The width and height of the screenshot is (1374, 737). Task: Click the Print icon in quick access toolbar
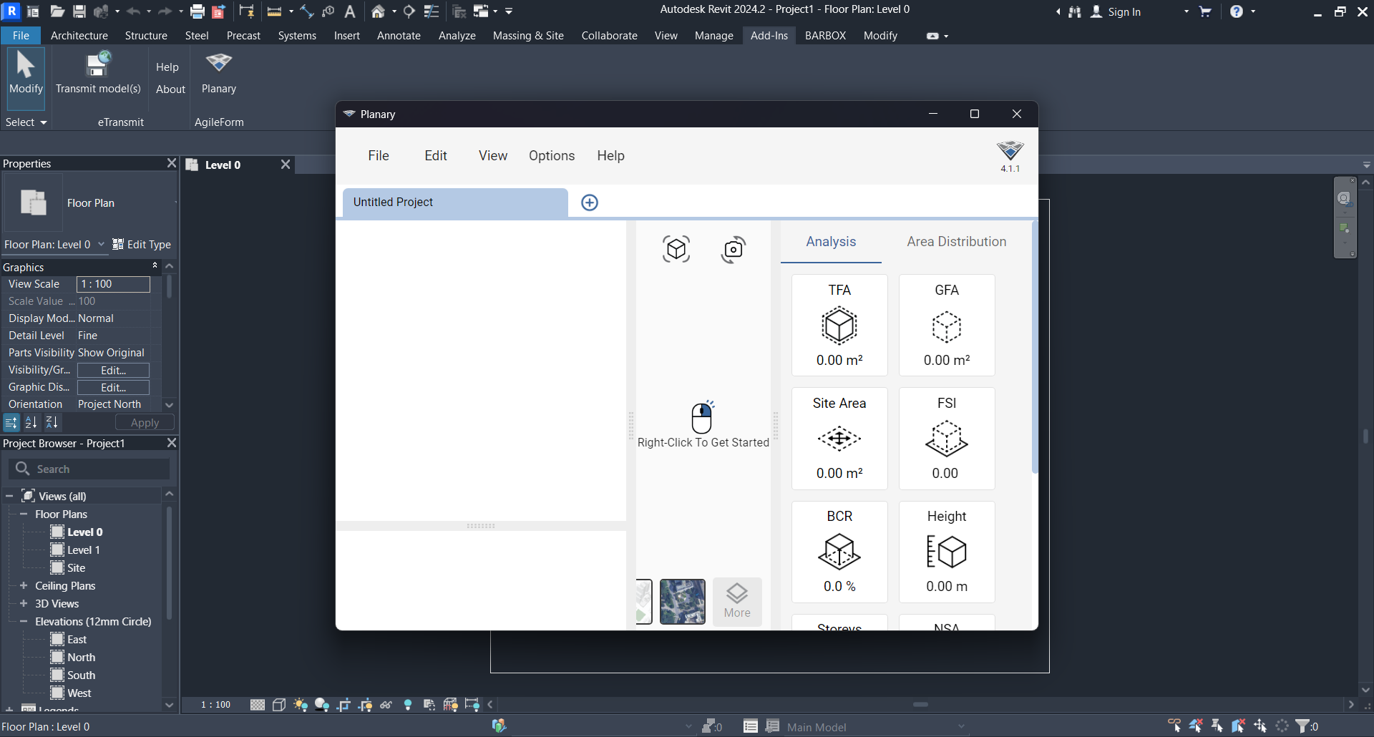click(198, 11)
